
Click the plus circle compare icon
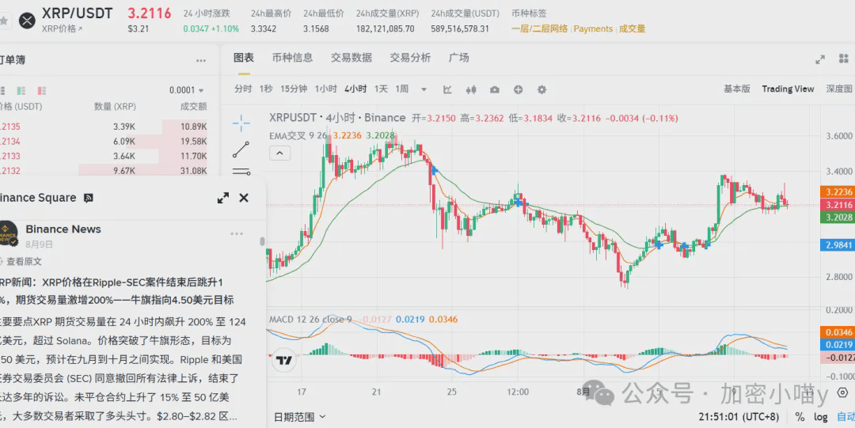[518, 89]
